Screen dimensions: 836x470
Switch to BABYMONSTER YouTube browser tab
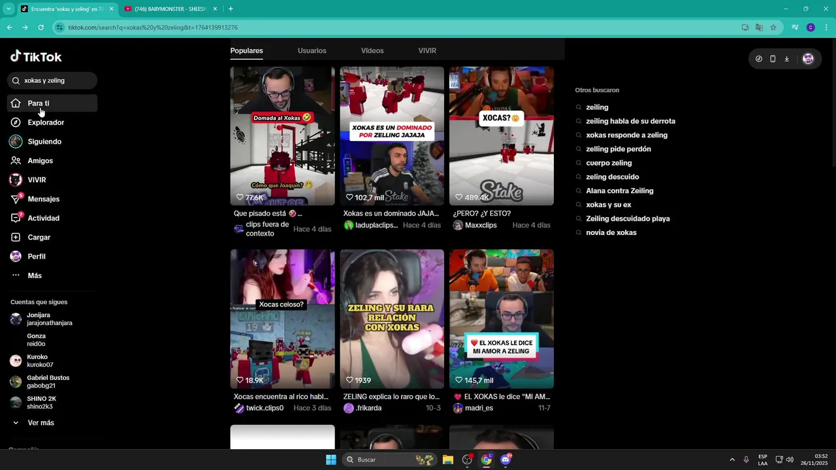pyautogui.click(x=170, y=9)
